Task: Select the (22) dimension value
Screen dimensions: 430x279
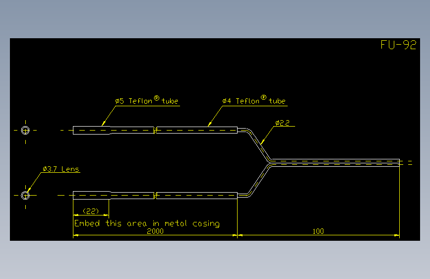Action: click(91, 211)
